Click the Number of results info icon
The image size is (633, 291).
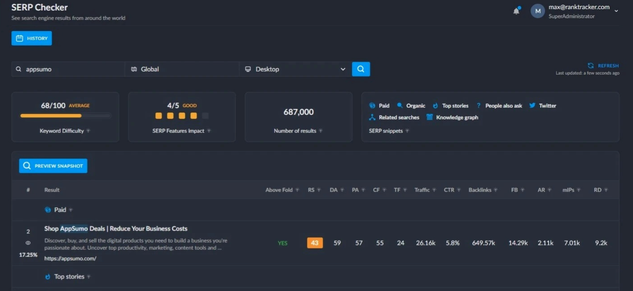click(x=321, y=131)
